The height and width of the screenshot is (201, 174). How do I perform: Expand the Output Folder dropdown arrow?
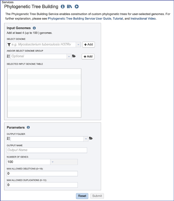[86, 139]
